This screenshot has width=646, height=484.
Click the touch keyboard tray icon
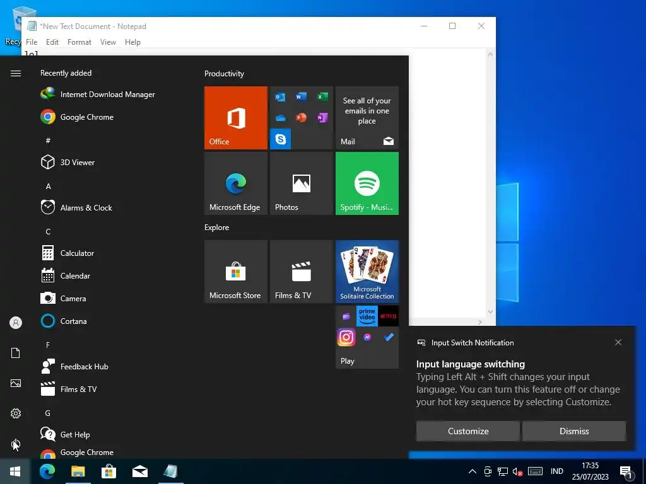(535, 471)
